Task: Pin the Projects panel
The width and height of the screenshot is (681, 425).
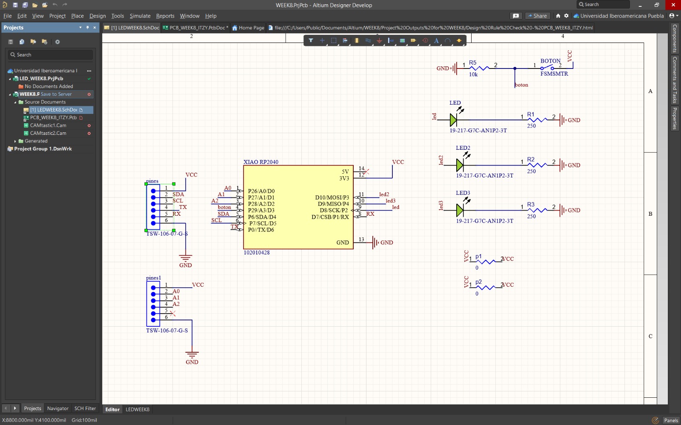Action: click(88, 28)
